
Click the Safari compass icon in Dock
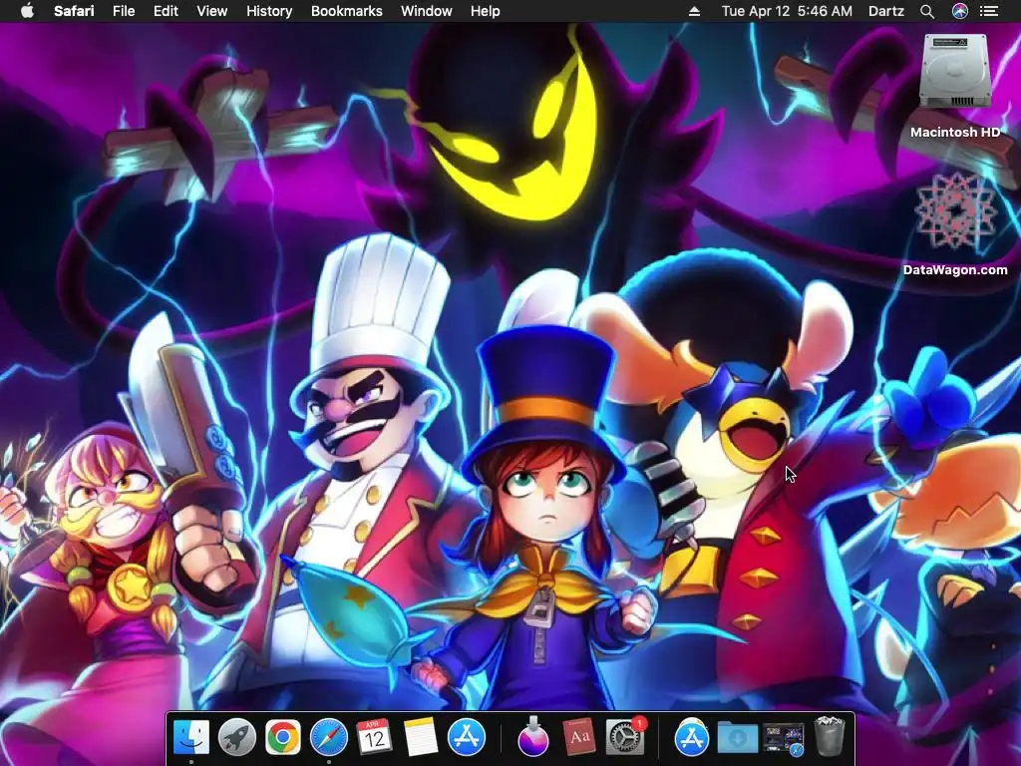(329, 737)
